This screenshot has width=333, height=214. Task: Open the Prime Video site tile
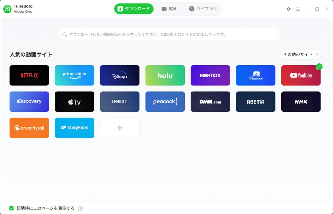pyautogui.click(x=74, y=75)
